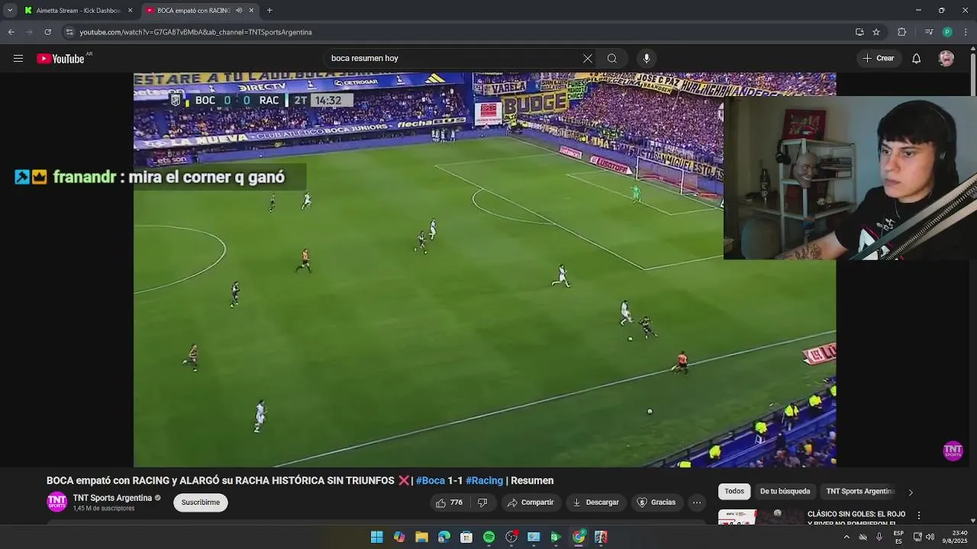
Task: Select the TNT Sports Argentina filter chip
Action: click(860, 492)
